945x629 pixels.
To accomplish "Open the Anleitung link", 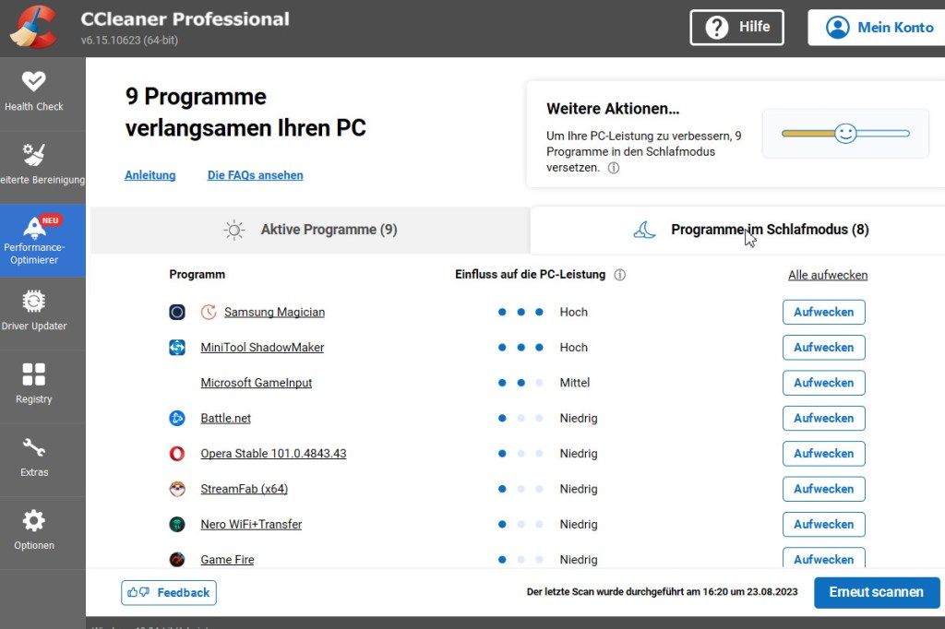I will pyautogui.click(x=150, y=175).
